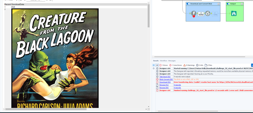This screenshot has height=113, width=253.
Task: Click the file icon beside 'Browse (56)'
Action: tap(157, 88)
